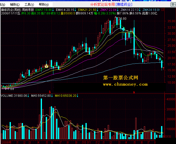Click the cyan arrow after EMA21:21.50
Screen dimensions: 176x144
click(97, 10)
